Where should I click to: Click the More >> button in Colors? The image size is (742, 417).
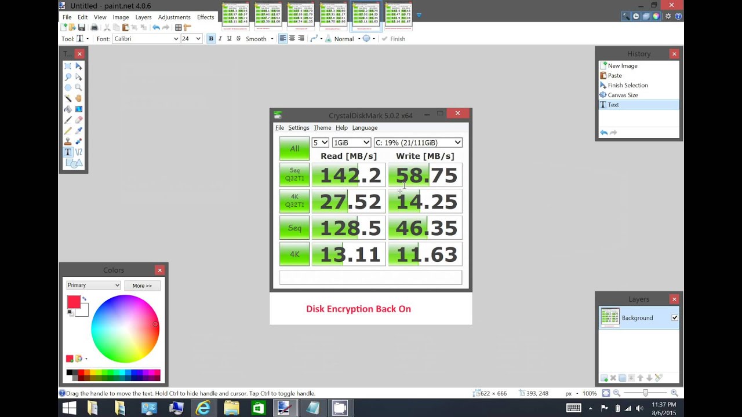click(142, 286)
